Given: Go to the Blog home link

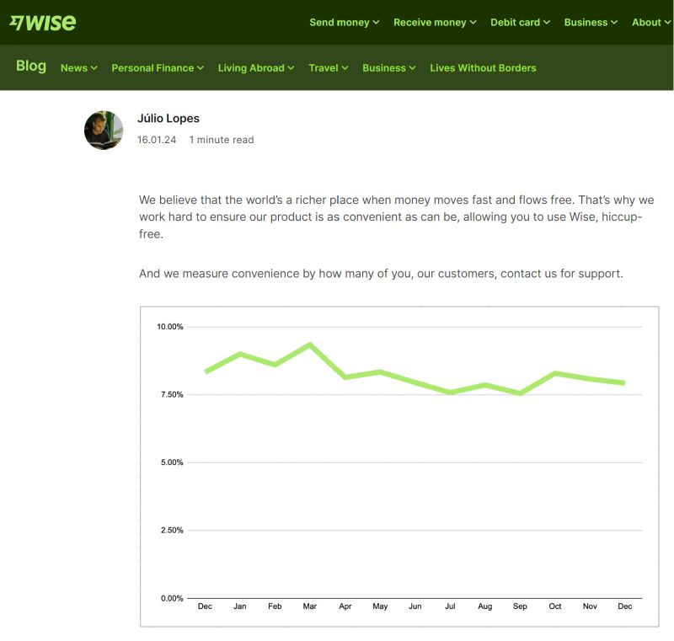Looking at the screenshot, I should click(31, 66).
